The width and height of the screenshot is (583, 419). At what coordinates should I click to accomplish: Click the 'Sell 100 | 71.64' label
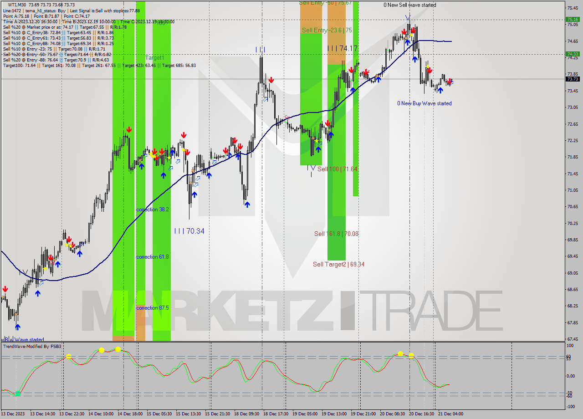(337, 169)
